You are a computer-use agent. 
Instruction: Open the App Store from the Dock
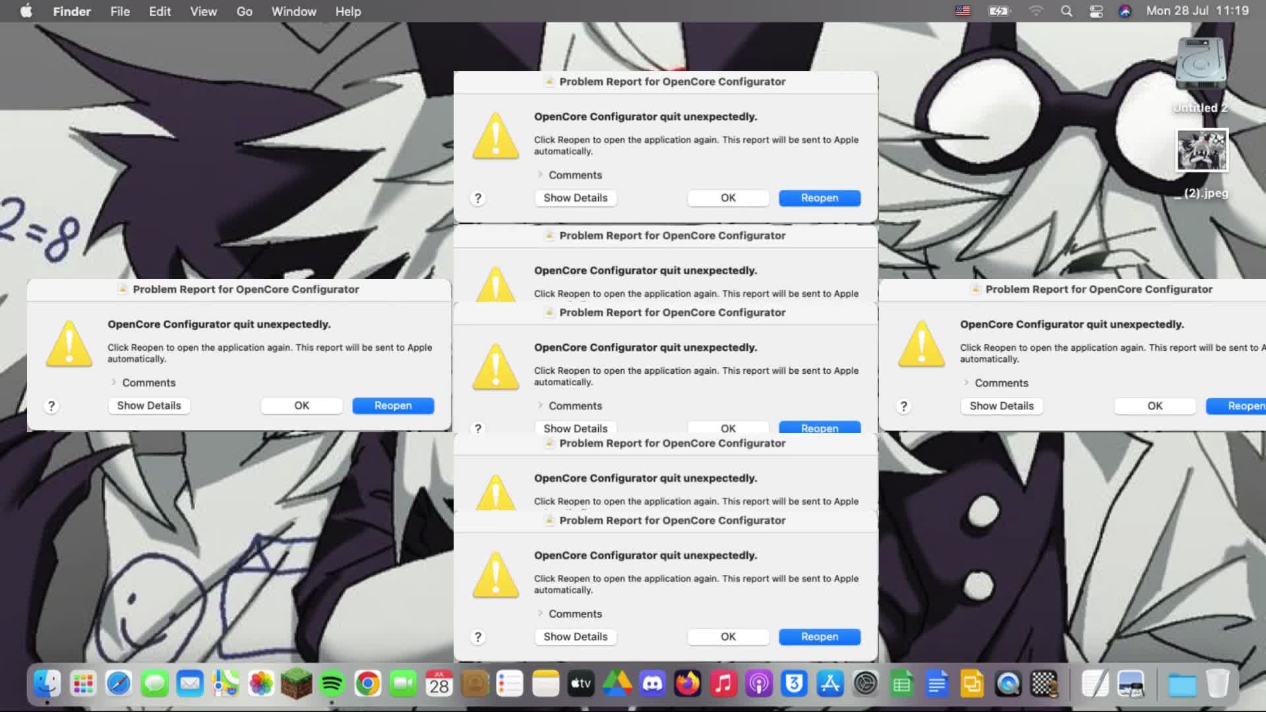coord(831,684)
